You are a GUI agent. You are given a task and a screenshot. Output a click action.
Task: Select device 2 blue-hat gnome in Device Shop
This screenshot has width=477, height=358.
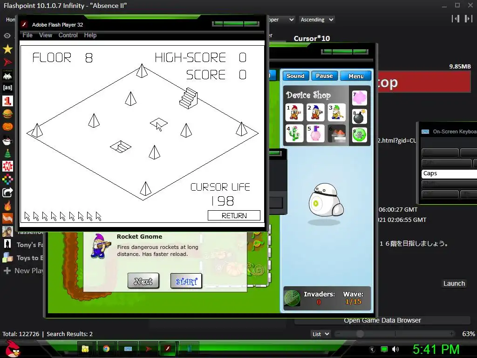pos(315,112)
